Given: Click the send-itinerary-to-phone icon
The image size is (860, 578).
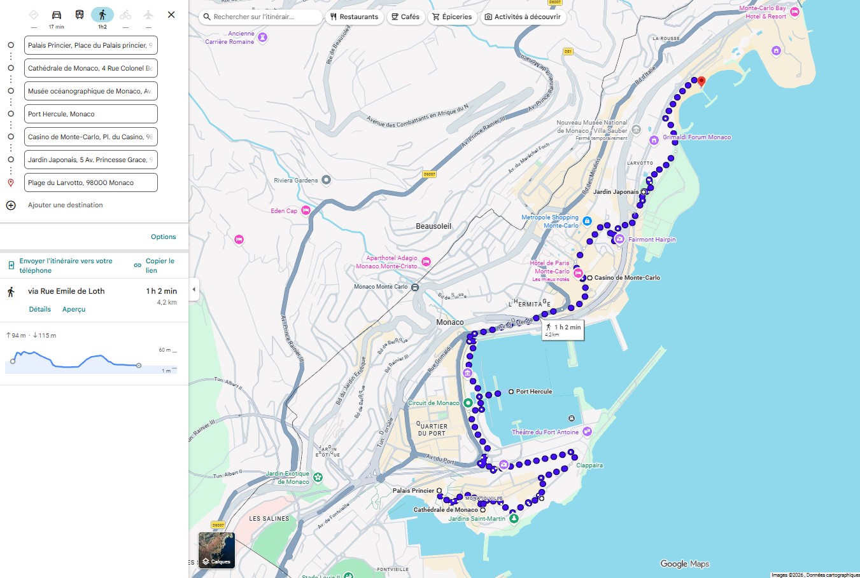Looking at the screenshot, I should (x=11, y=265).
